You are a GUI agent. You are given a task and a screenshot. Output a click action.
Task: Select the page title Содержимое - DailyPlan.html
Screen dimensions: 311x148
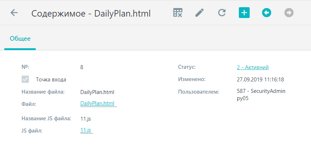[x=91, y=13]
